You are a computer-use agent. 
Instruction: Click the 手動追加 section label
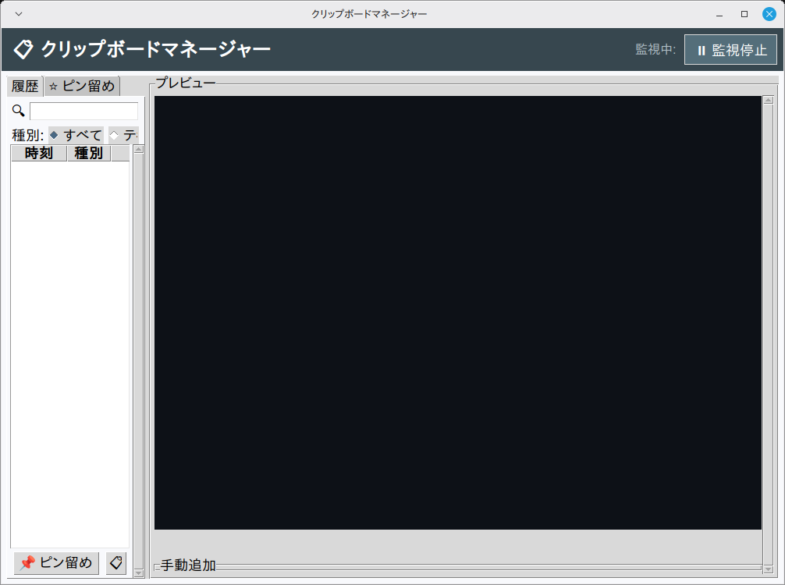pos(188,565)
